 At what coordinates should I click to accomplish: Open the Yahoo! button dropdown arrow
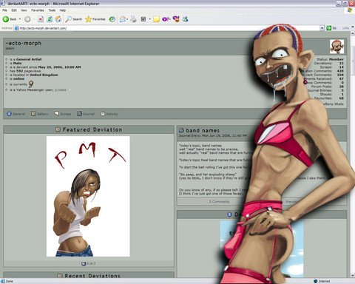point(169,19)
